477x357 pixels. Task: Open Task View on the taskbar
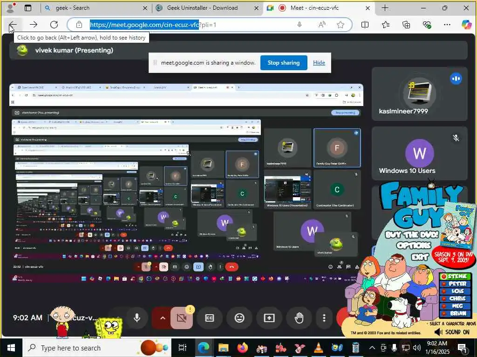pos(182,348)
